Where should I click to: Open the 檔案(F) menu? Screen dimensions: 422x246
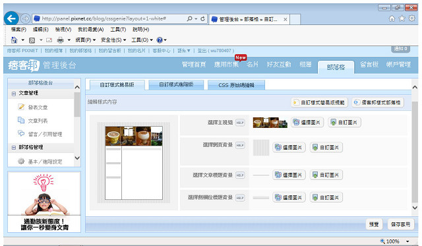point(18,29)
